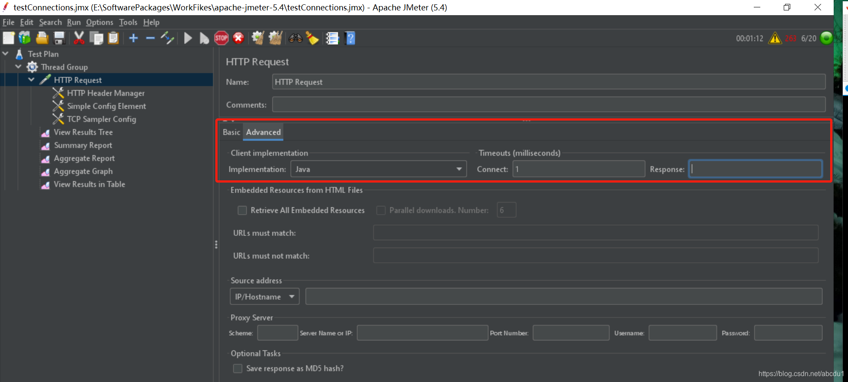This screenshot has width=848, height=382.
Task: Collapse the Test Plan tree node
Action: pos(6,54)
